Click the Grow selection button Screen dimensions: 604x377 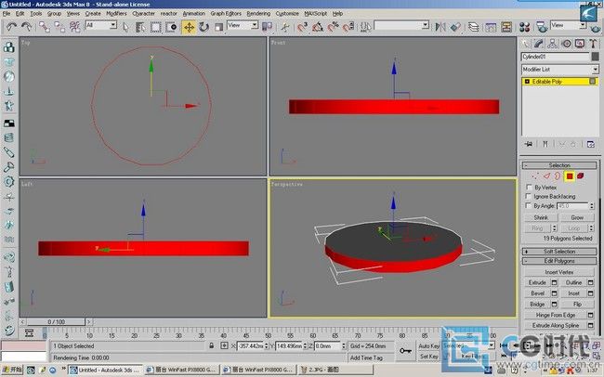click(x=577, y=217)
